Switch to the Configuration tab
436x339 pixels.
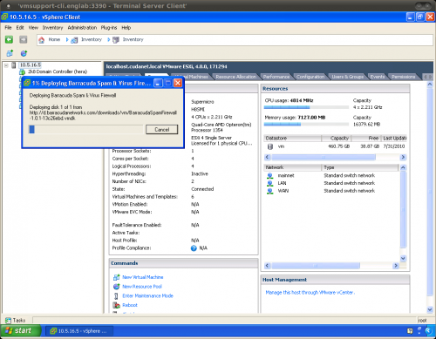[x=310, y=77]
